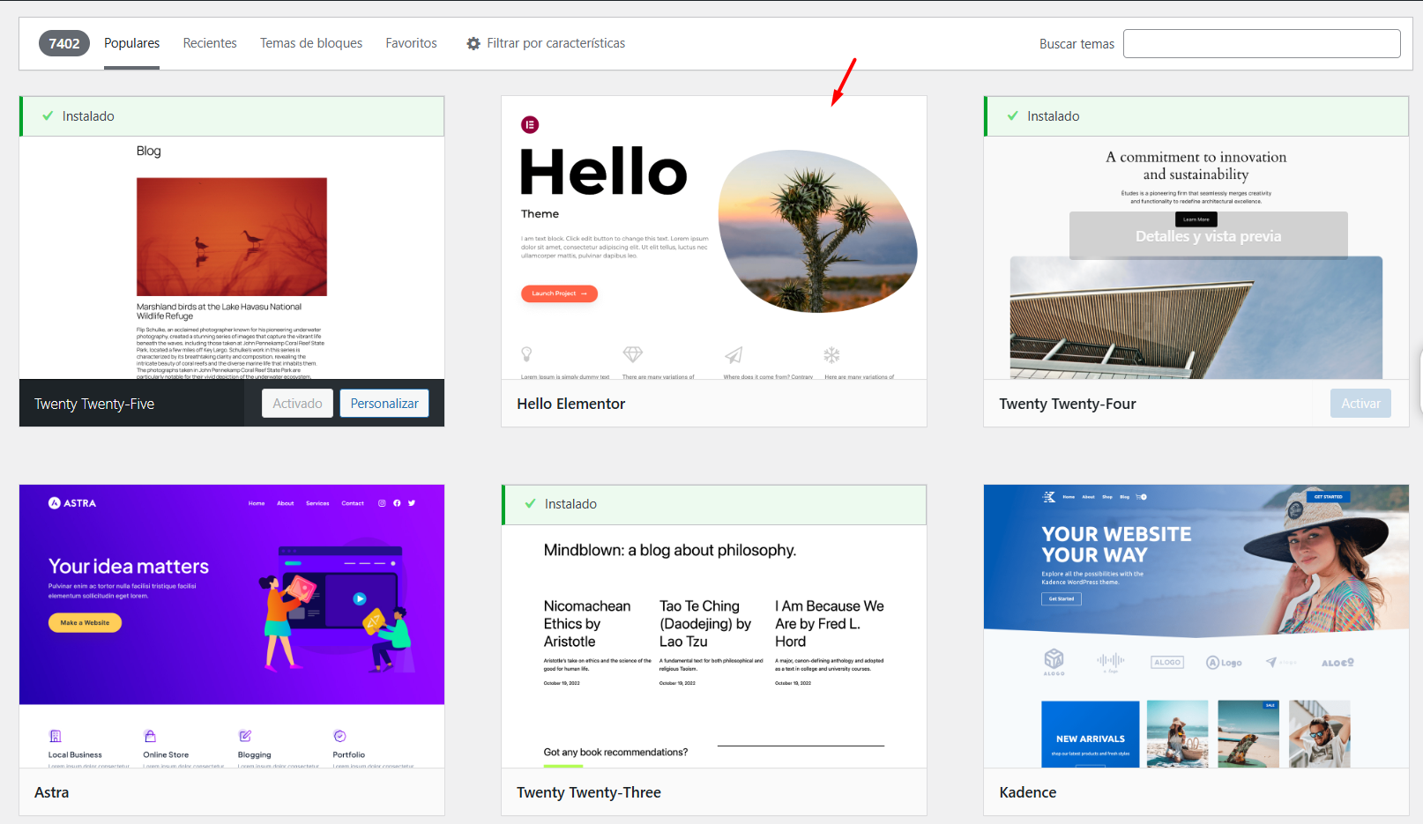Click the paper plane icon in Hello Elementor preview
The height and width of the screenshot is (824, 1423).
coord(734,354)
